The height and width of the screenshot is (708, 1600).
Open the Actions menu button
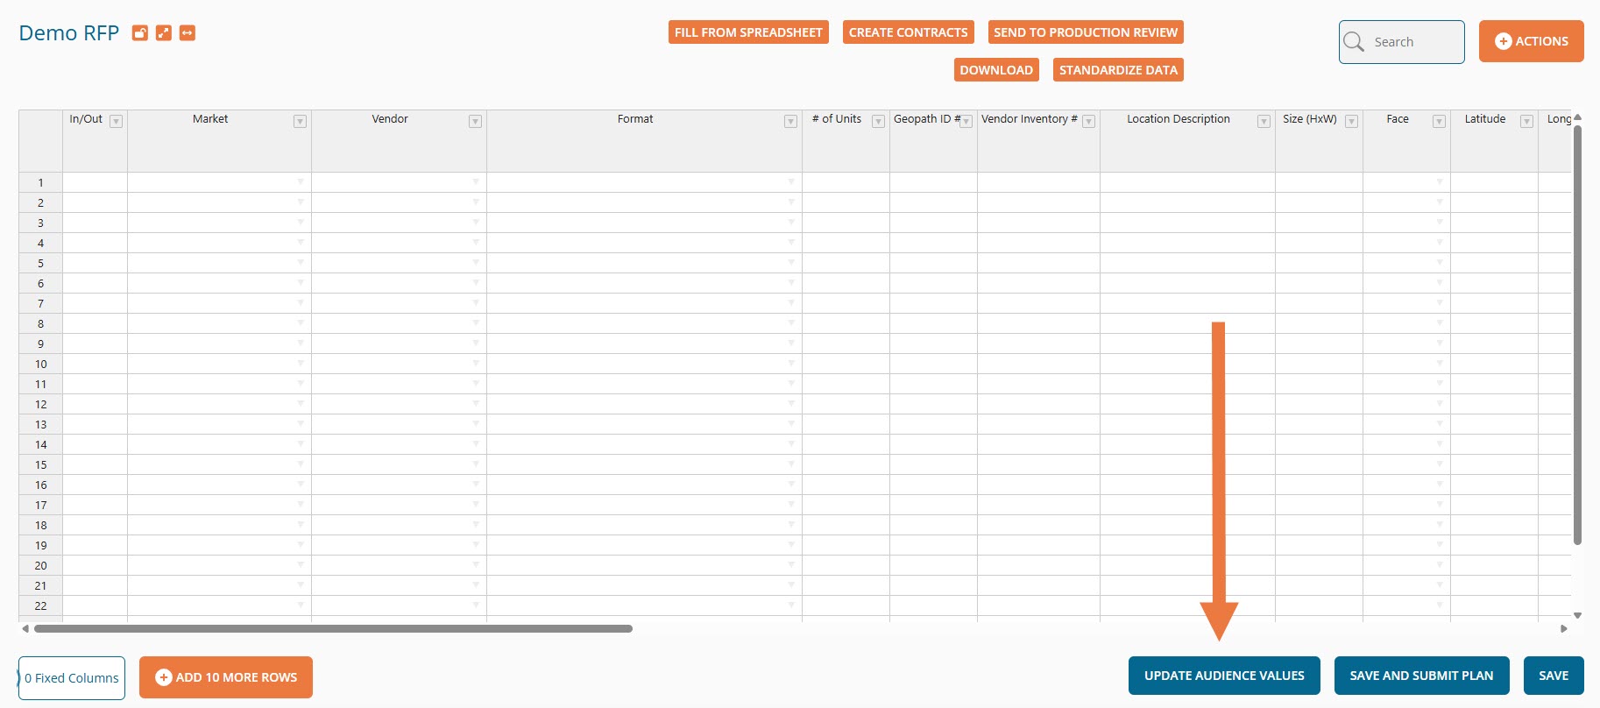click(x=1531, y=41)
